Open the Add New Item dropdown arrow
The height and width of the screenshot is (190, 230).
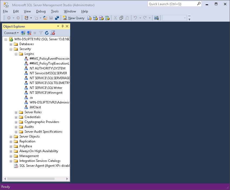pos(41,18)
